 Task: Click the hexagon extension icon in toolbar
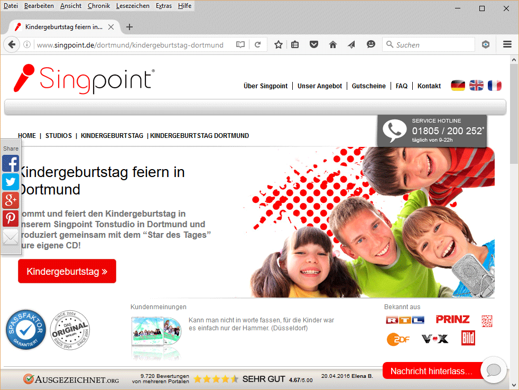[486, 44]
